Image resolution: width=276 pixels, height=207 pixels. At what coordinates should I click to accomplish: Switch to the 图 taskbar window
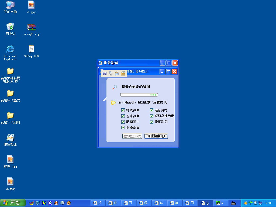tap(190, 203)
